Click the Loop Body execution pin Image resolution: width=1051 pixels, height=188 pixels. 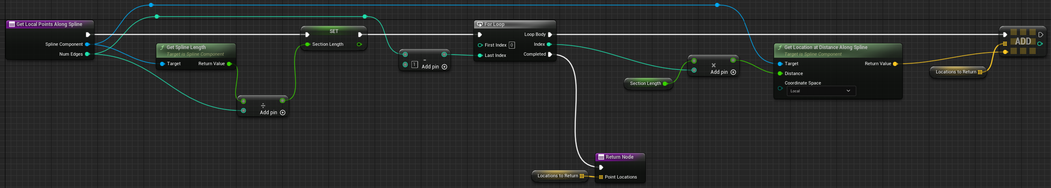click(550, 35)
